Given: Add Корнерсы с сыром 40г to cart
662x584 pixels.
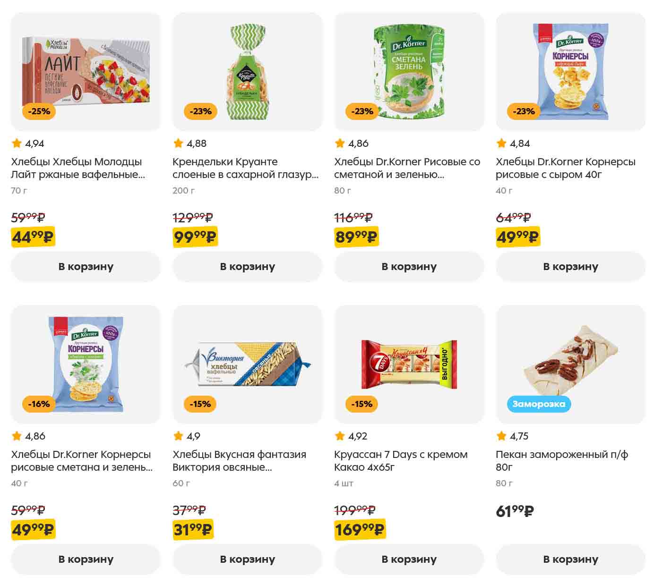Looking at the screenshot, I should 570,267.
